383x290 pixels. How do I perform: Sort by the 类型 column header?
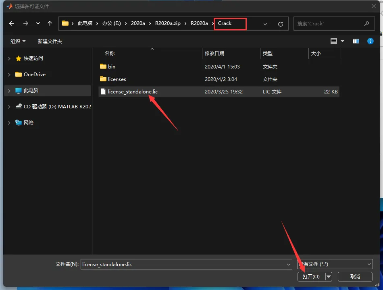(267, 54)
